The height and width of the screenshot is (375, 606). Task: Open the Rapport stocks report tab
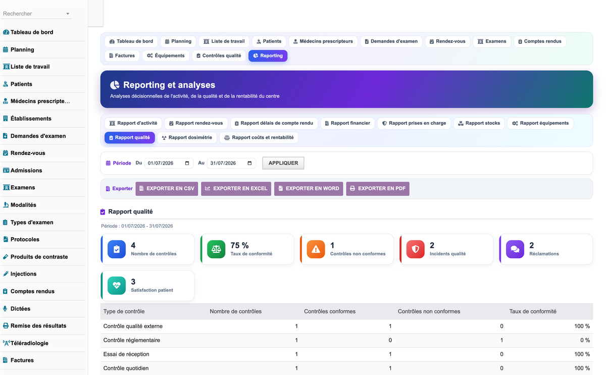click(x=479, y=123)
